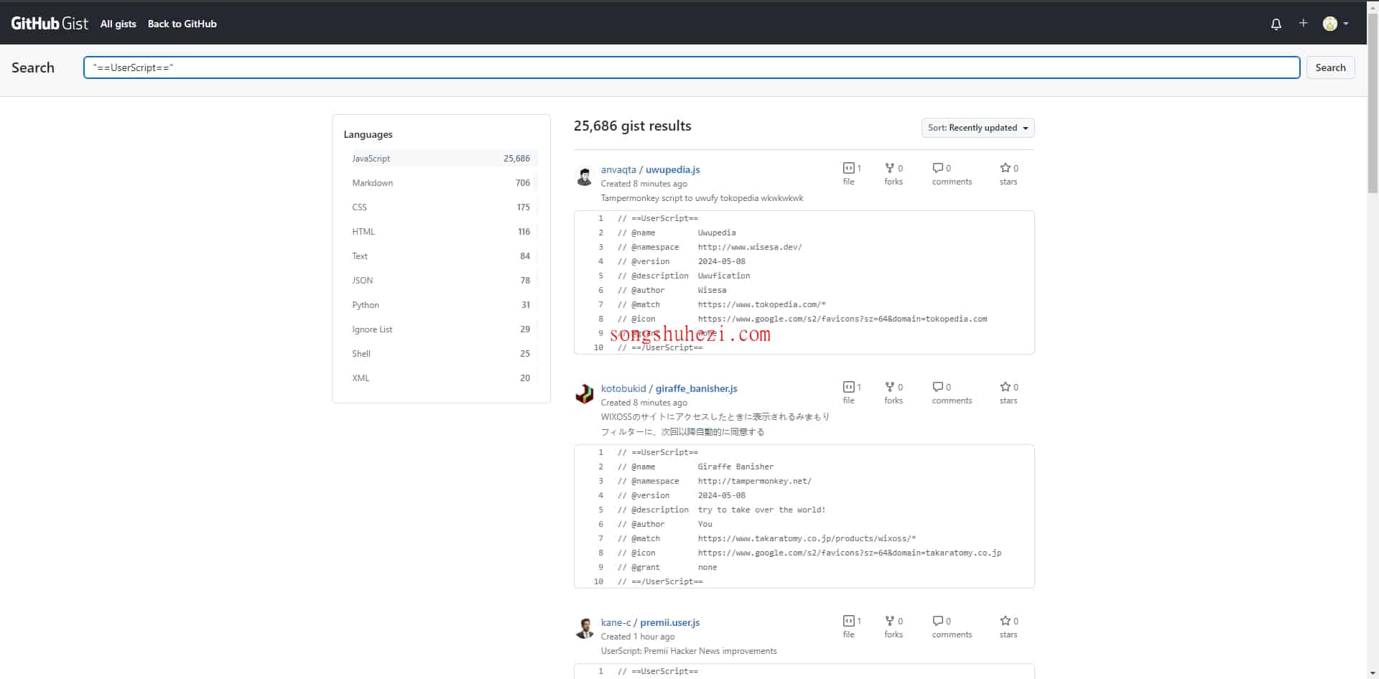This screenshot has height=679, width=1379.
Task: Click code line with tokopedia.com match URL
Action: [722, 304]
